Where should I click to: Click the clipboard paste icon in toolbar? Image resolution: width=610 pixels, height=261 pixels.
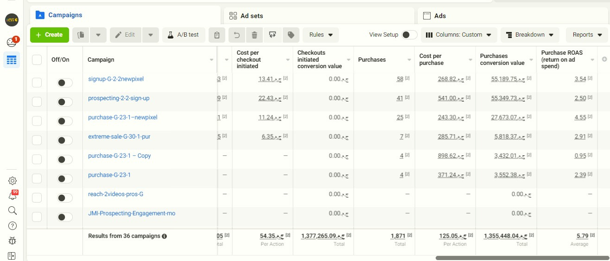coord(217,35)
